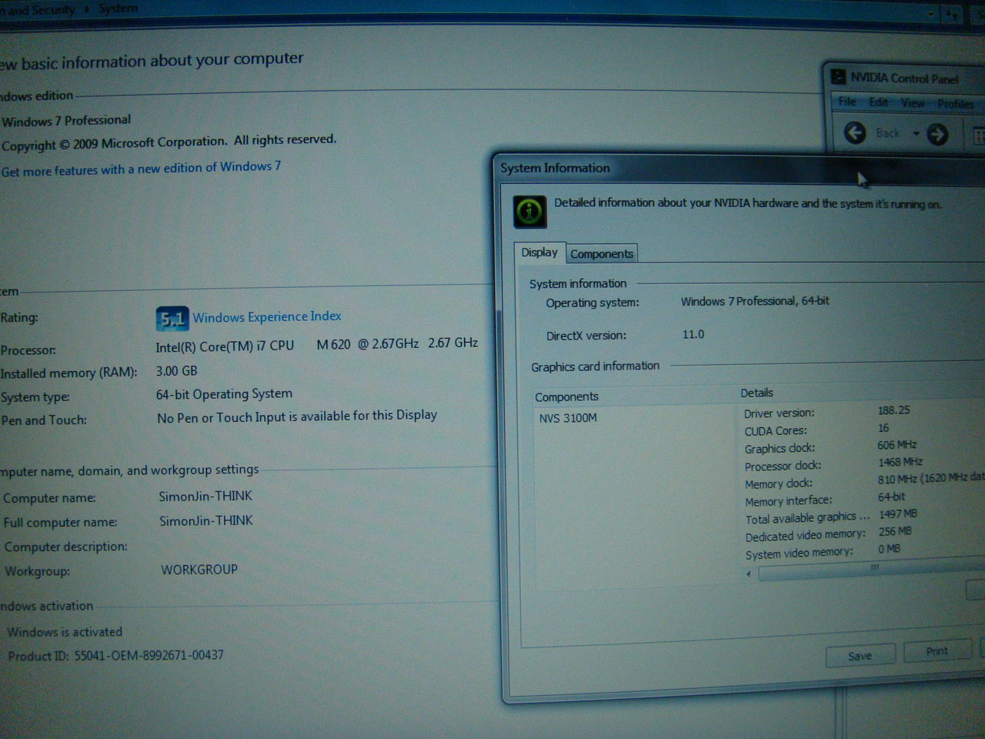Click the 'Intel(R) Core(TM) i7 CPU' processor text

pos(225,346)
